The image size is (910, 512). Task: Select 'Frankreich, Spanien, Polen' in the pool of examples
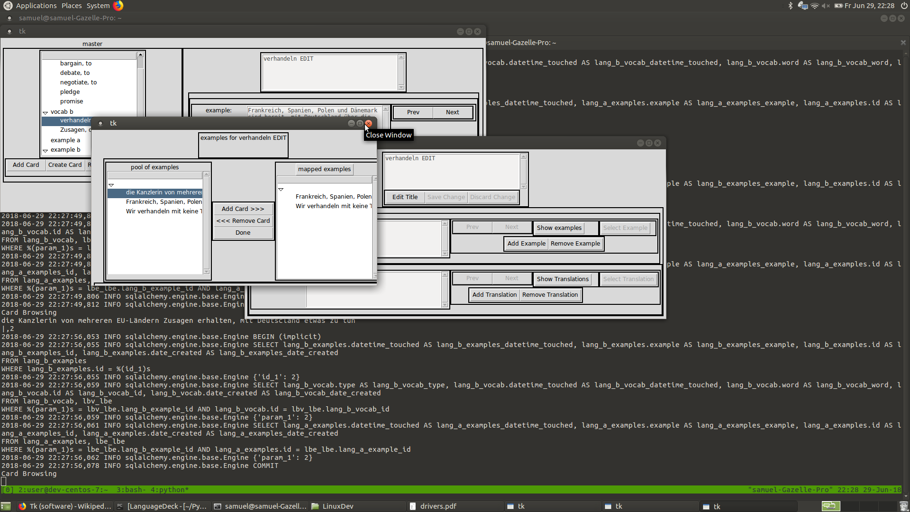(155, 202)
